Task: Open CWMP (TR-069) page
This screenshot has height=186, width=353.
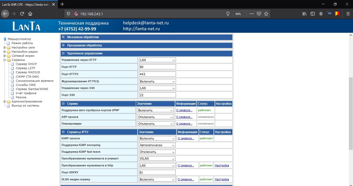Action: [27, 77]
